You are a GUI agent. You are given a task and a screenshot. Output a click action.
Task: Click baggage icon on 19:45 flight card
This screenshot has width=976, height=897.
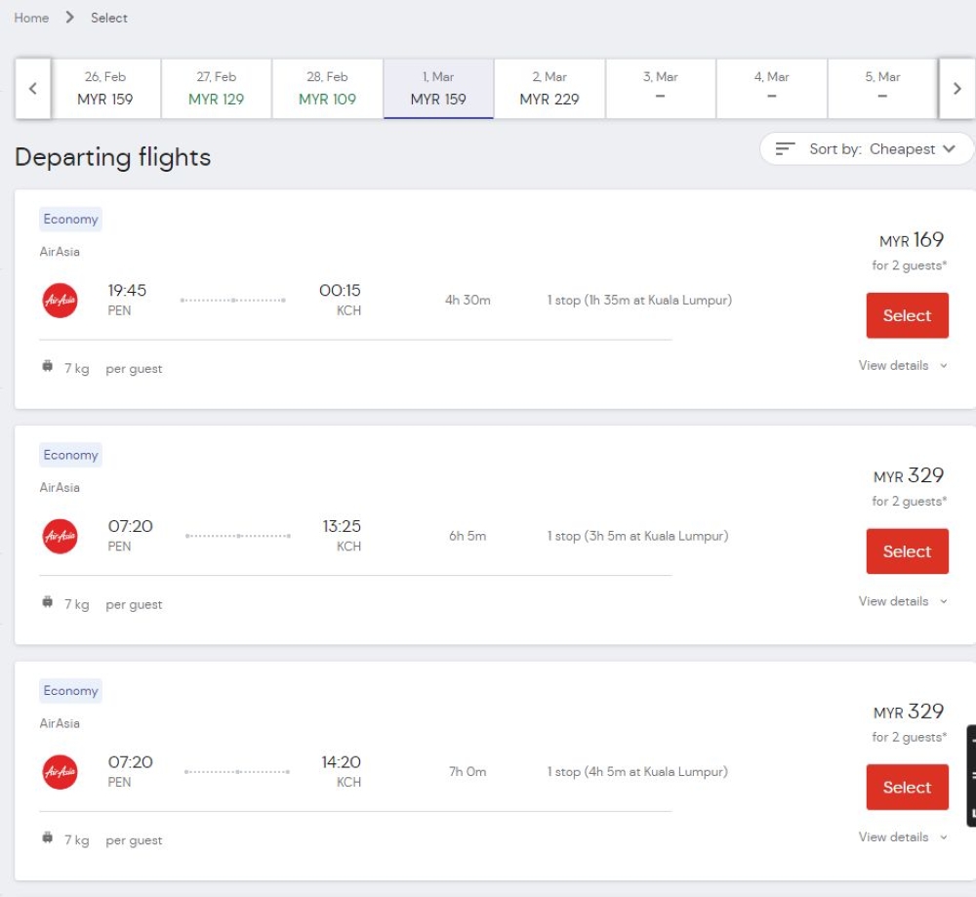click(47, 367)
